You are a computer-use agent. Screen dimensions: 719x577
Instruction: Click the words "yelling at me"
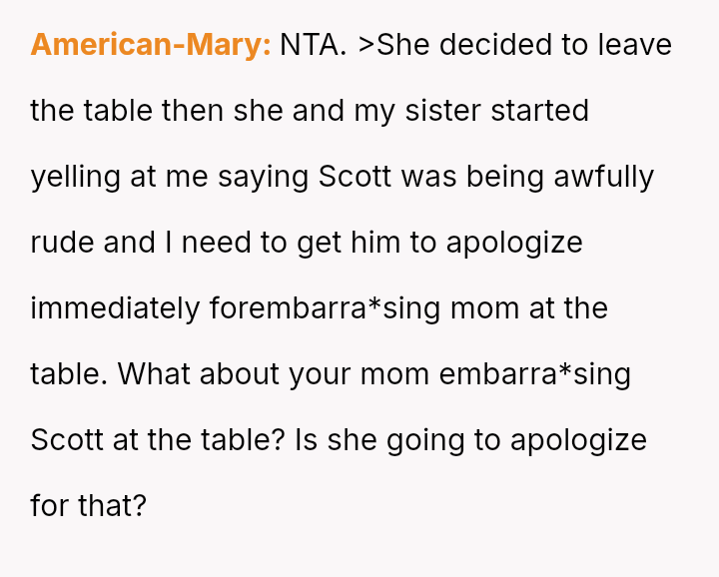click(120, 177)
